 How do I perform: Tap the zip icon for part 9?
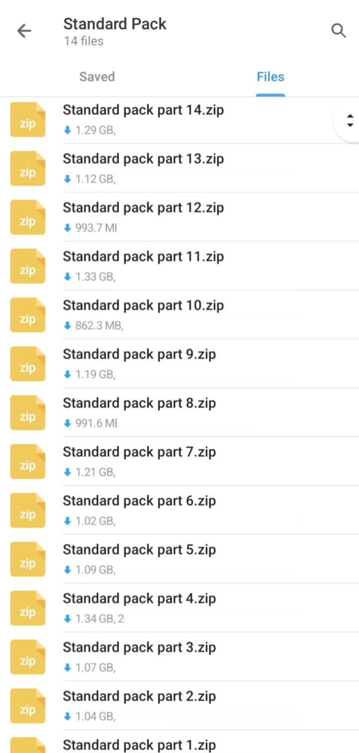(28, 364)
